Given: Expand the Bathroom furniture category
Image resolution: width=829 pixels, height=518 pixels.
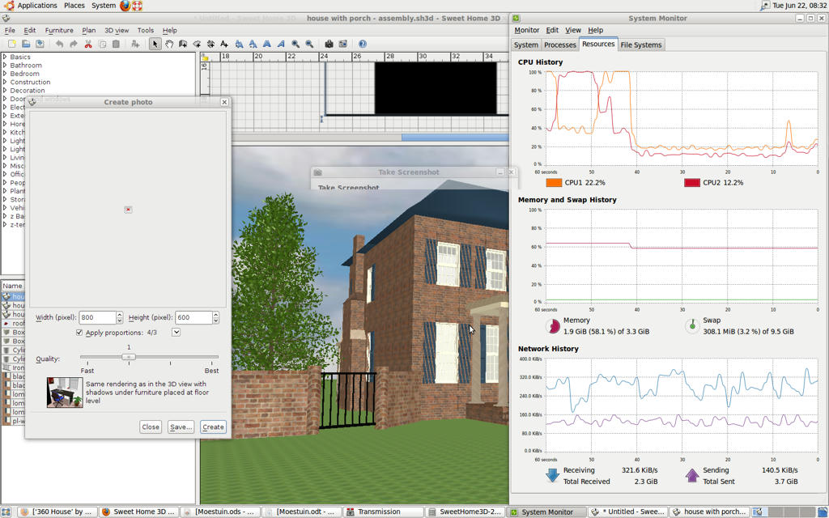Looking at the screenshot, I should tap(5, 65).
